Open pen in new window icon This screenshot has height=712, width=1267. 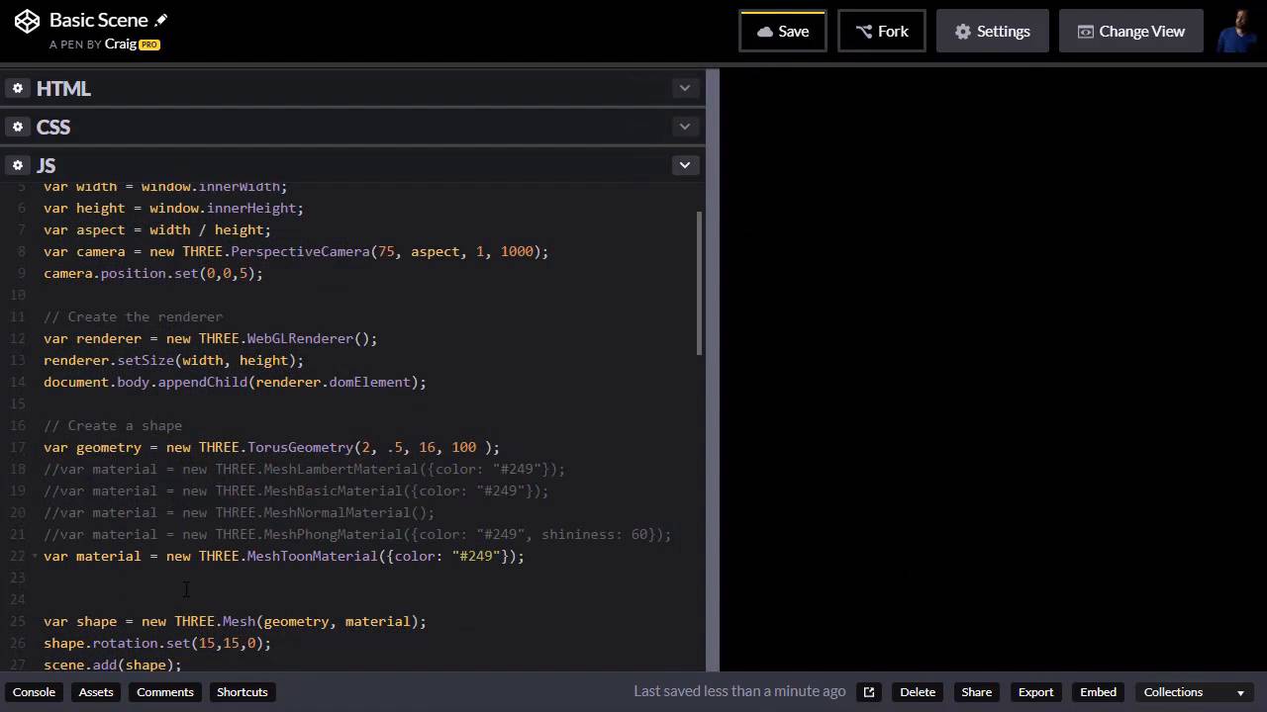point(868,692)
